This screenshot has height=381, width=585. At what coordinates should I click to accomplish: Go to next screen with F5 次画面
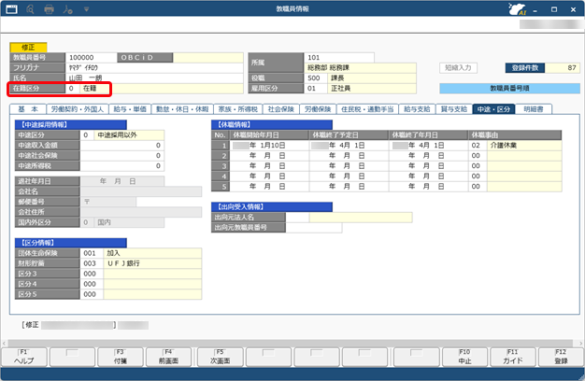point(221,357)
